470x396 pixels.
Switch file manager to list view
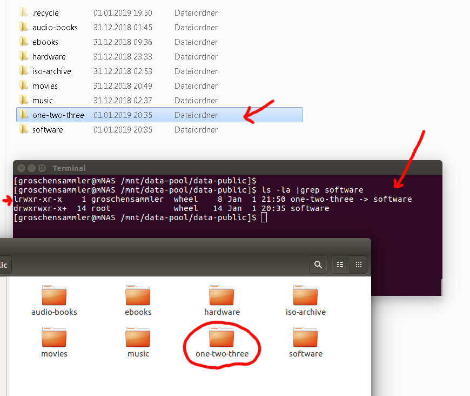(340, 265)
